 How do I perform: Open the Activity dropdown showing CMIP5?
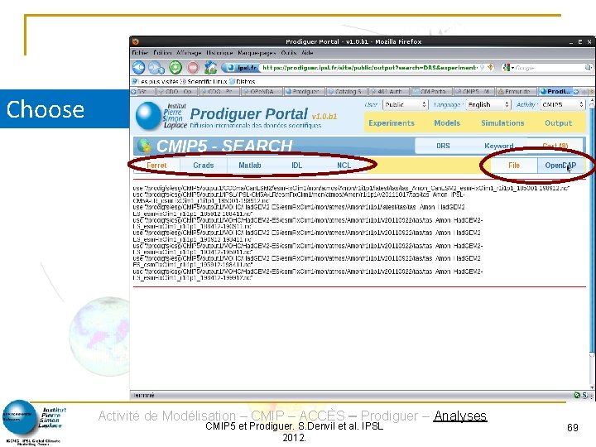pos(563,104)
